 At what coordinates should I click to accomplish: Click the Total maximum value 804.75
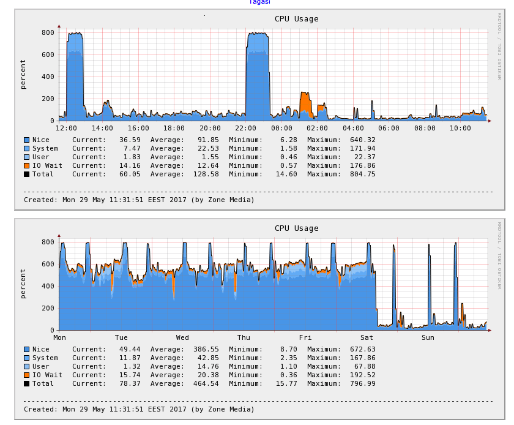point(362,175)
